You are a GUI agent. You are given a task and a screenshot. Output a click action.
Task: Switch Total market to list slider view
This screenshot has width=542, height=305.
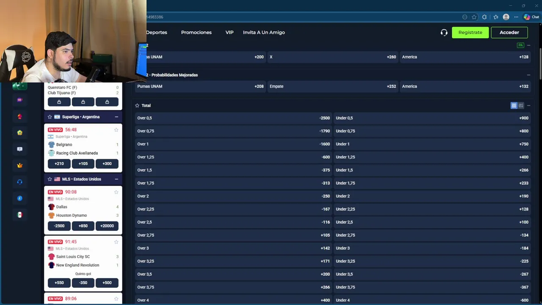click(521, 105)
